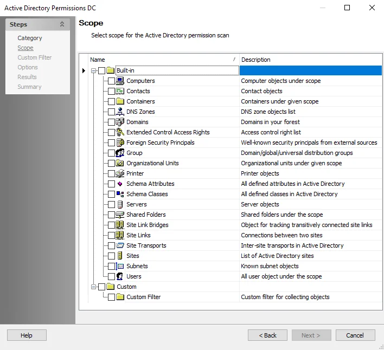Image resolution: width=384 pixels, height=350 pixels.
Task: Maximize the Active Directory Permissions window
Action: [x=347, y=8]
